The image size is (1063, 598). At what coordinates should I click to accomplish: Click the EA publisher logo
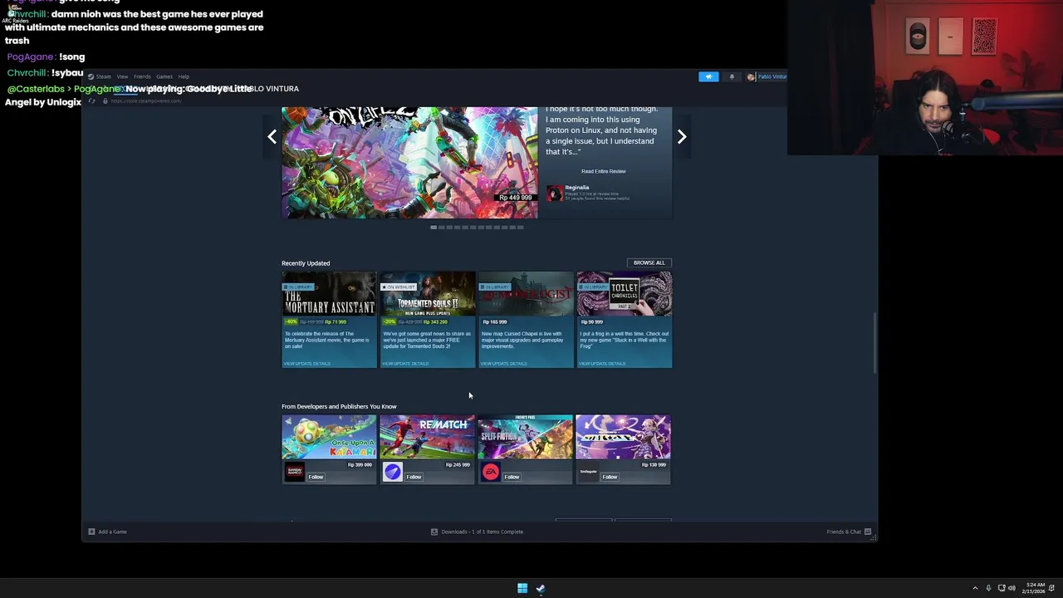point(491,473)
